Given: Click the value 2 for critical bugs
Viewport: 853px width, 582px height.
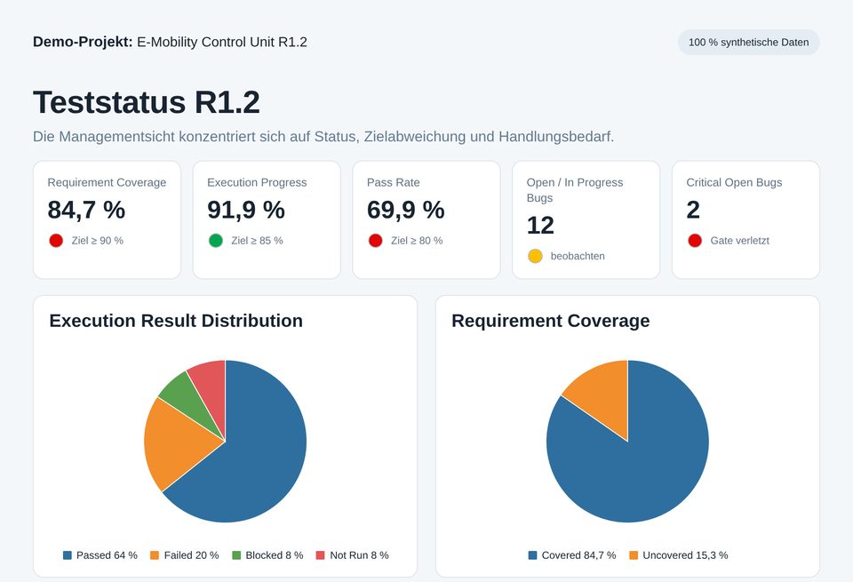Looking at the screenshot, I should (x=693, y=210).
